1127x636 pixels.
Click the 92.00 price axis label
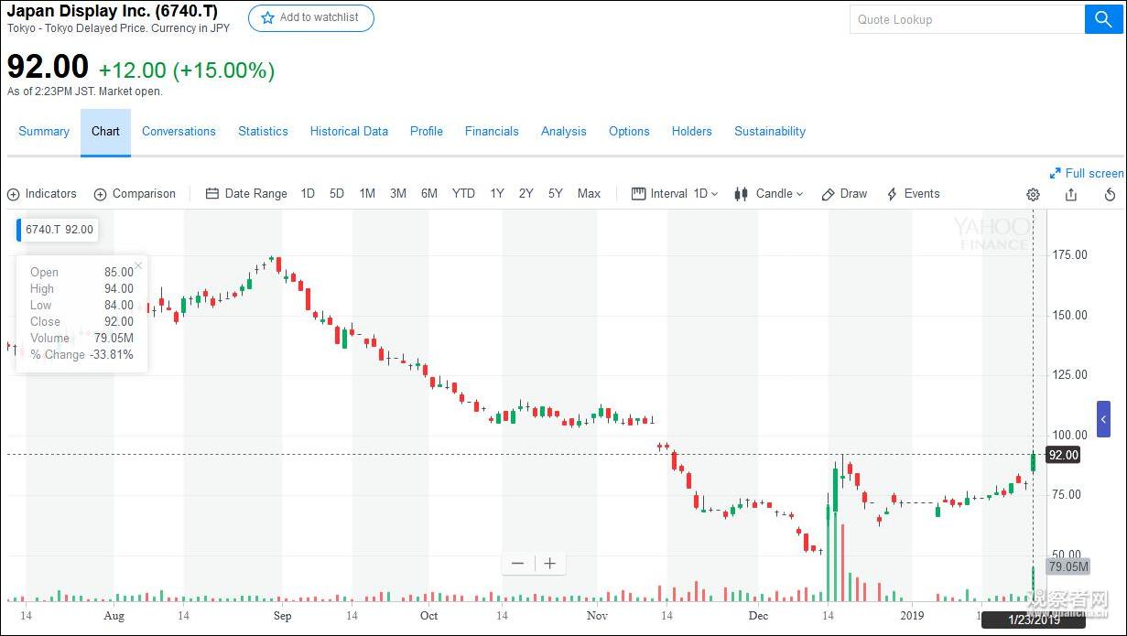pos(1062,455)
